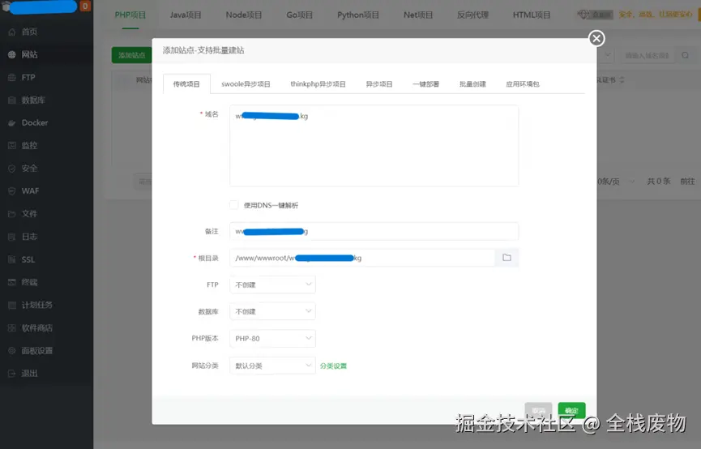Click the 安全 shield icon in sidebar
This screenshot has width=701, height=449.
12,169
